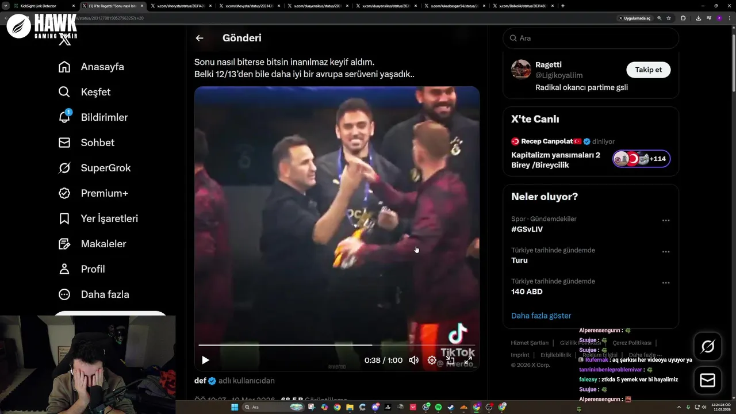Viewport: 736px width, 414px height.
Task: Open Sohbet envelope icon
Action: [x=64, y=143]
